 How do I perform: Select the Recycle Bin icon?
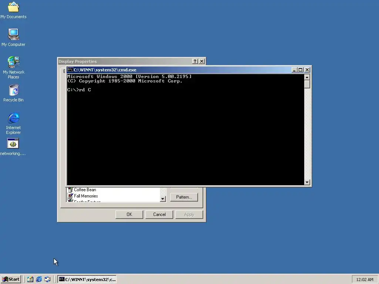(x=13, y=93)
